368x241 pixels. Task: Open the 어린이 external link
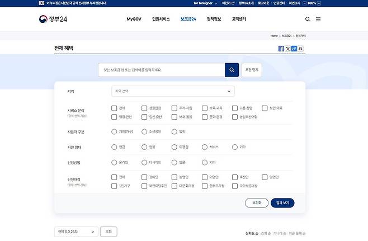[228, 3]
